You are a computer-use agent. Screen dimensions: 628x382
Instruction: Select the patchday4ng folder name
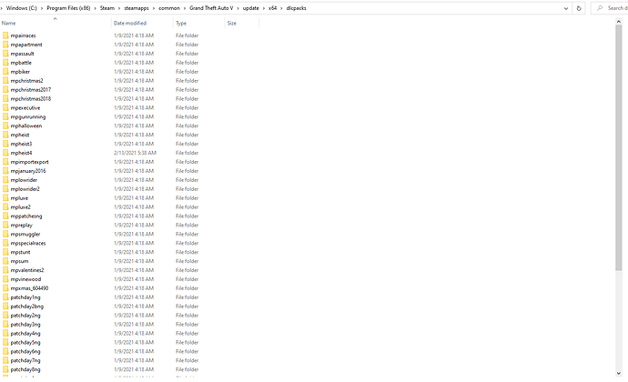tap(25, 334)
